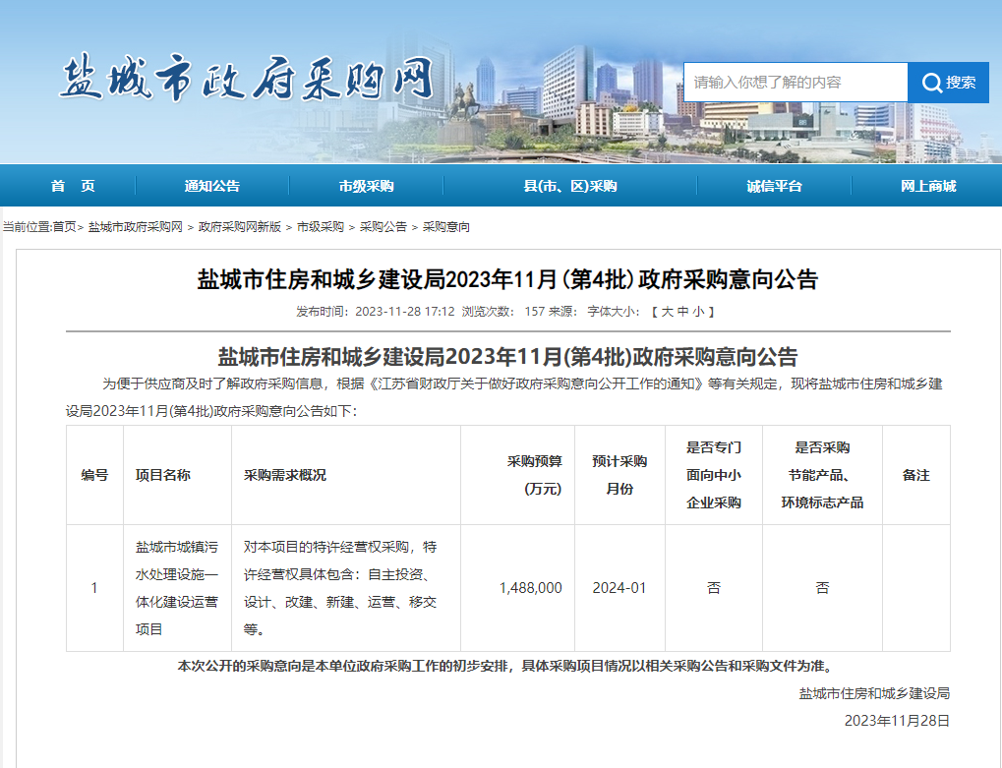Click project name 盐城市城镇污水处理设施一体化建设运营项目

point(177,588)
